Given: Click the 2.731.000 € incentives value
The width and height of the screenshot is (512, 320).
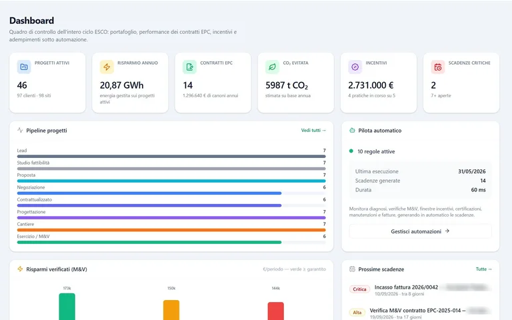Looking at the screenshot, I should click(x=371, y=85).
